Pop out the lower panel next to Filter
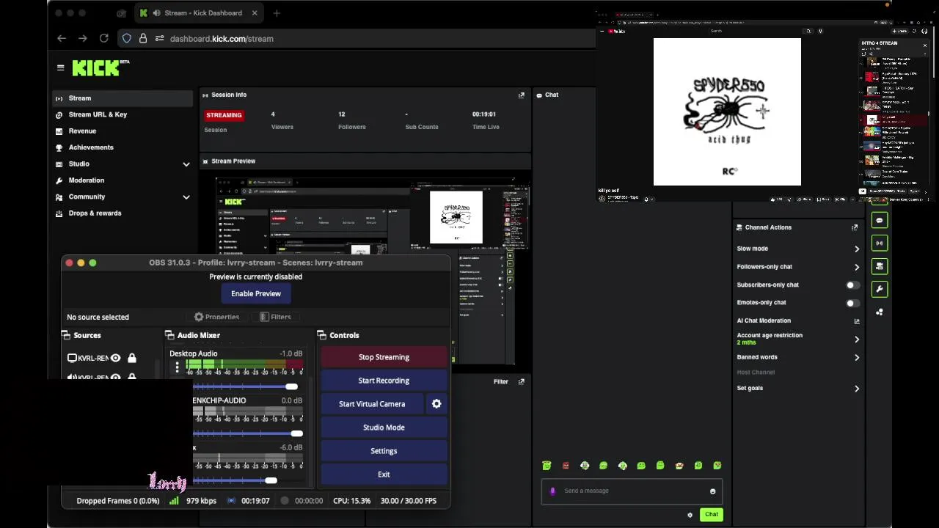The image size is (939, 528). (x=522, y=381)
